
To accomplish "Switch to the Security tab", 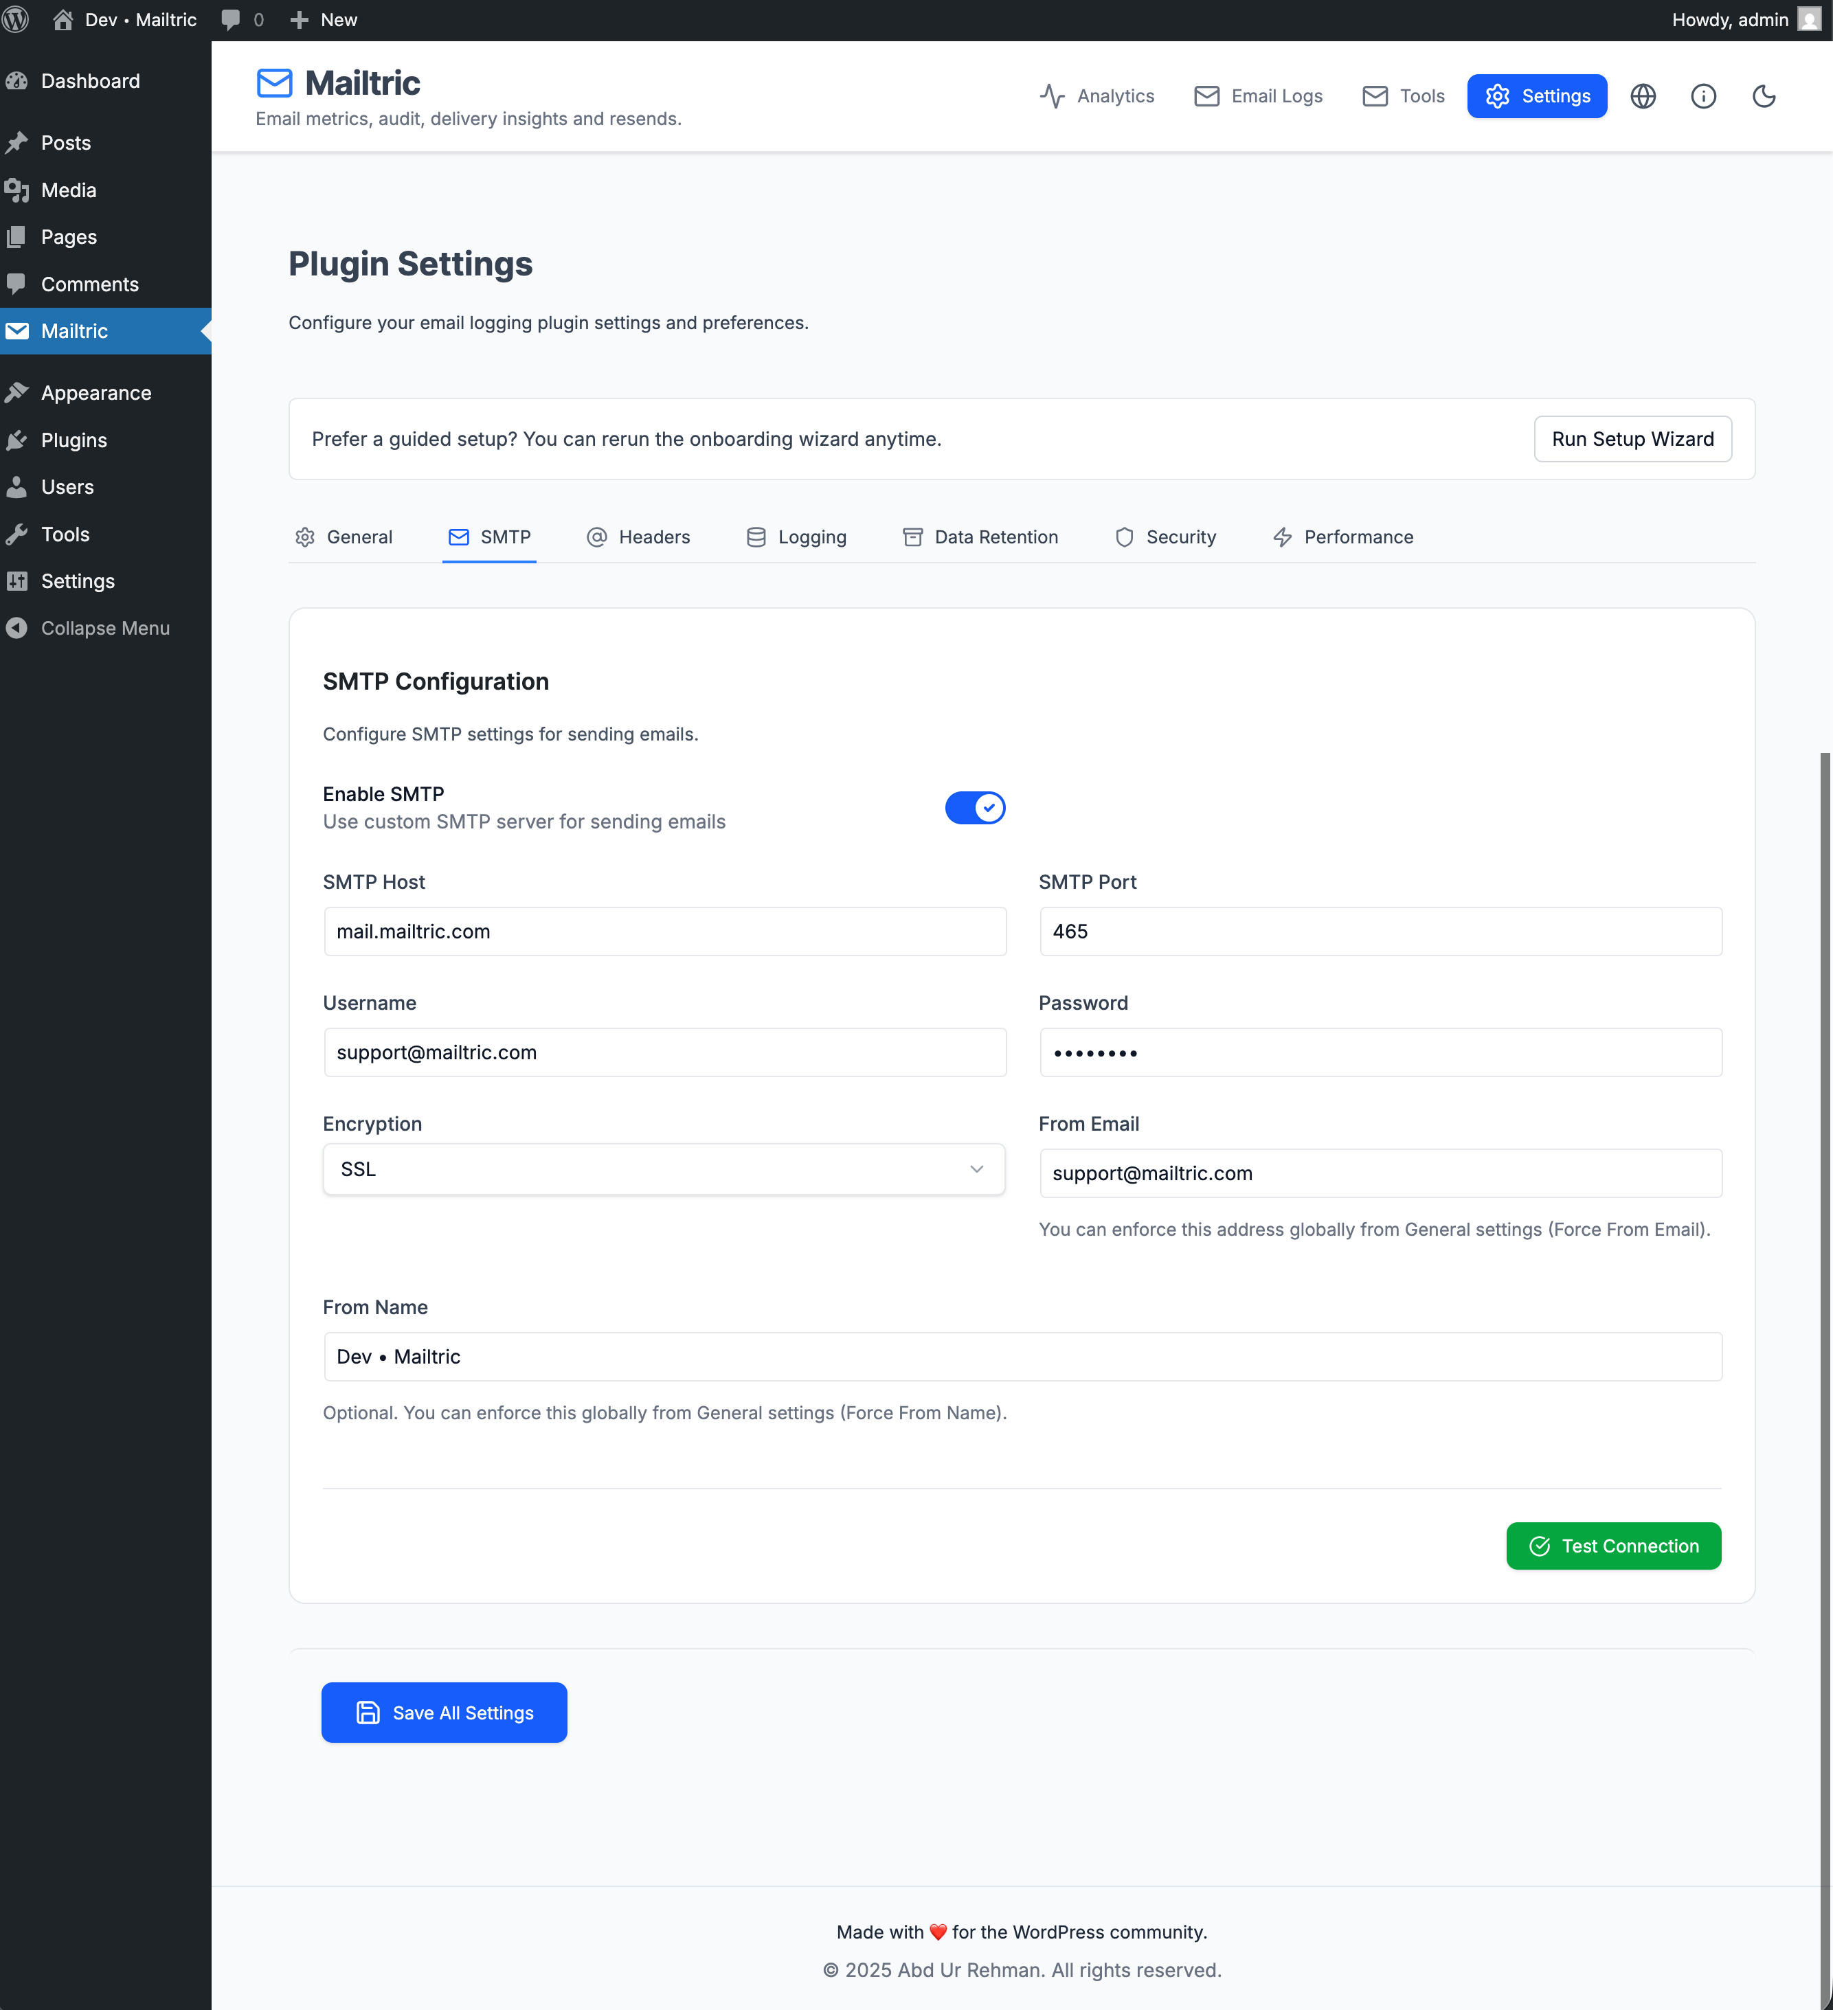I will [1166, 537].
